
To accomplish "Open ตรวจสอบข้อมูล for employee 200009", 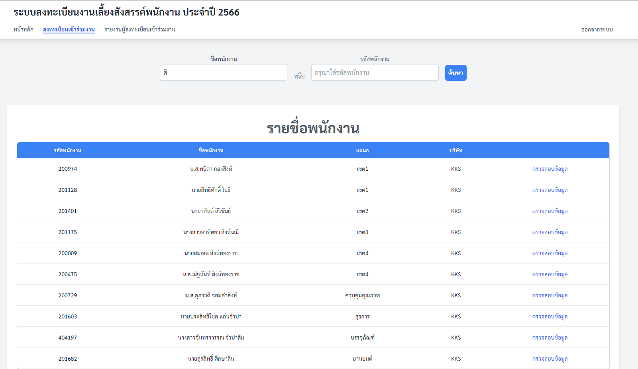I will [550, 253].
